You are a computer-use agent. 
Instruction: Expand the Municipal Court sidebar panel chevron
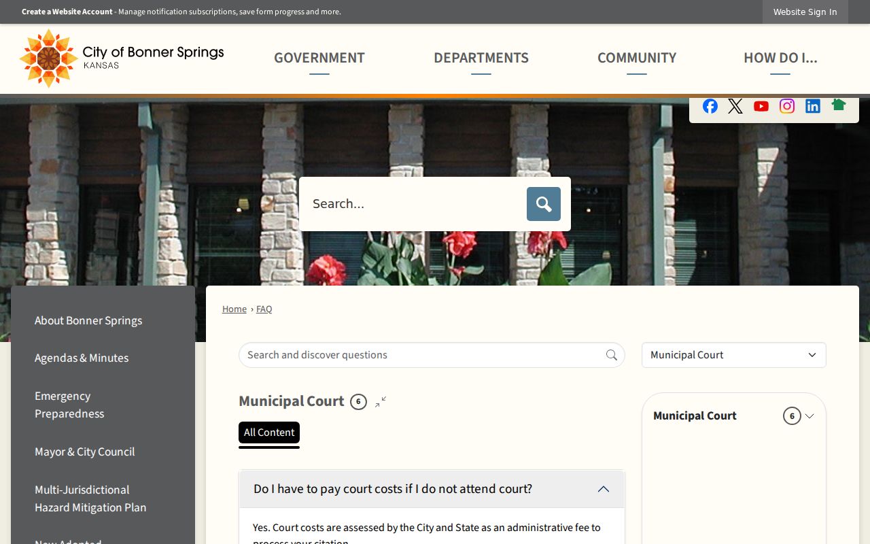[810, 416]
